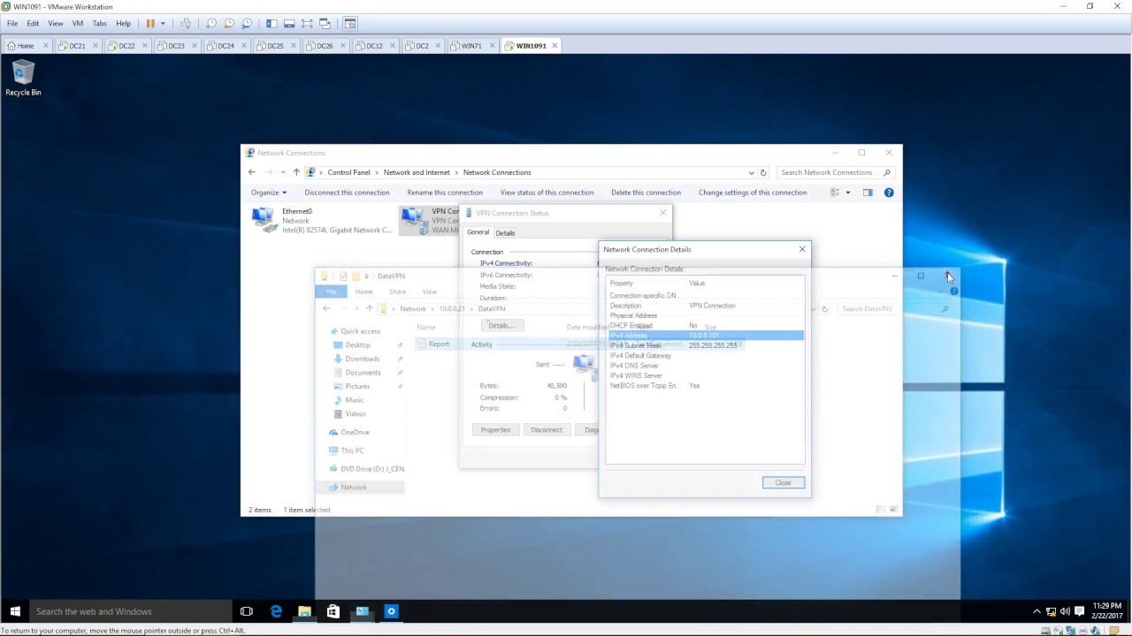Open the VMware View menu
The height and width of the screenshot is (636, 1132).
pyautogui.click(x=55, y=23)
